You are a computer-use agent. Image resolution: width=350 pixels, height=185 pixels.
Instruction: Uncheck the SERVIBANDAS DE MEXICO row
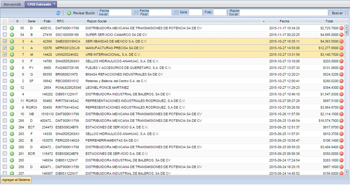point(5,41)
